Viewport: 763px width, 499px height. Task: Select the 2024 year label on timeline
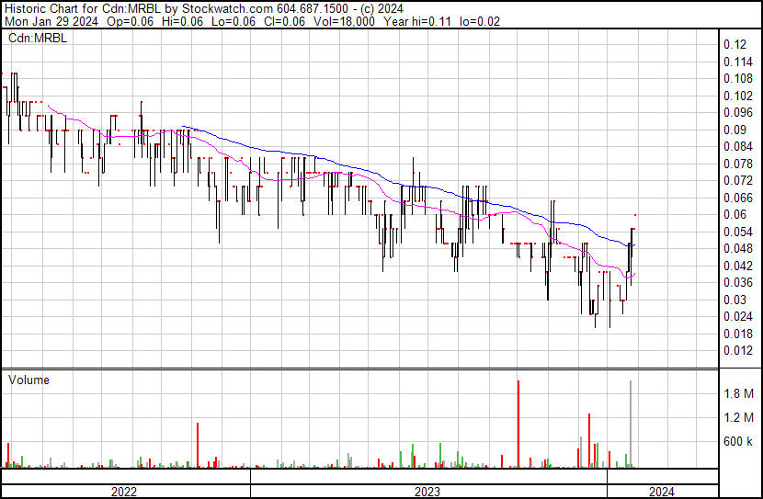661,492
